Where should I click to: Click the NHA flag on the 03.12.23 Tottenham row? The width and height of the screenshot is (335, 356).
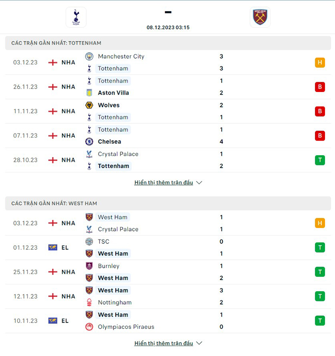point(53,62)
